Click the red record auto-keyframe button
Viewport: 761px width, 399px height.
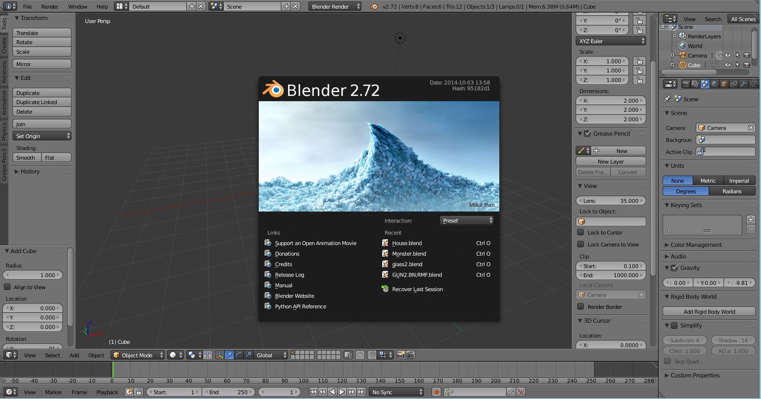tap(436, 392)
